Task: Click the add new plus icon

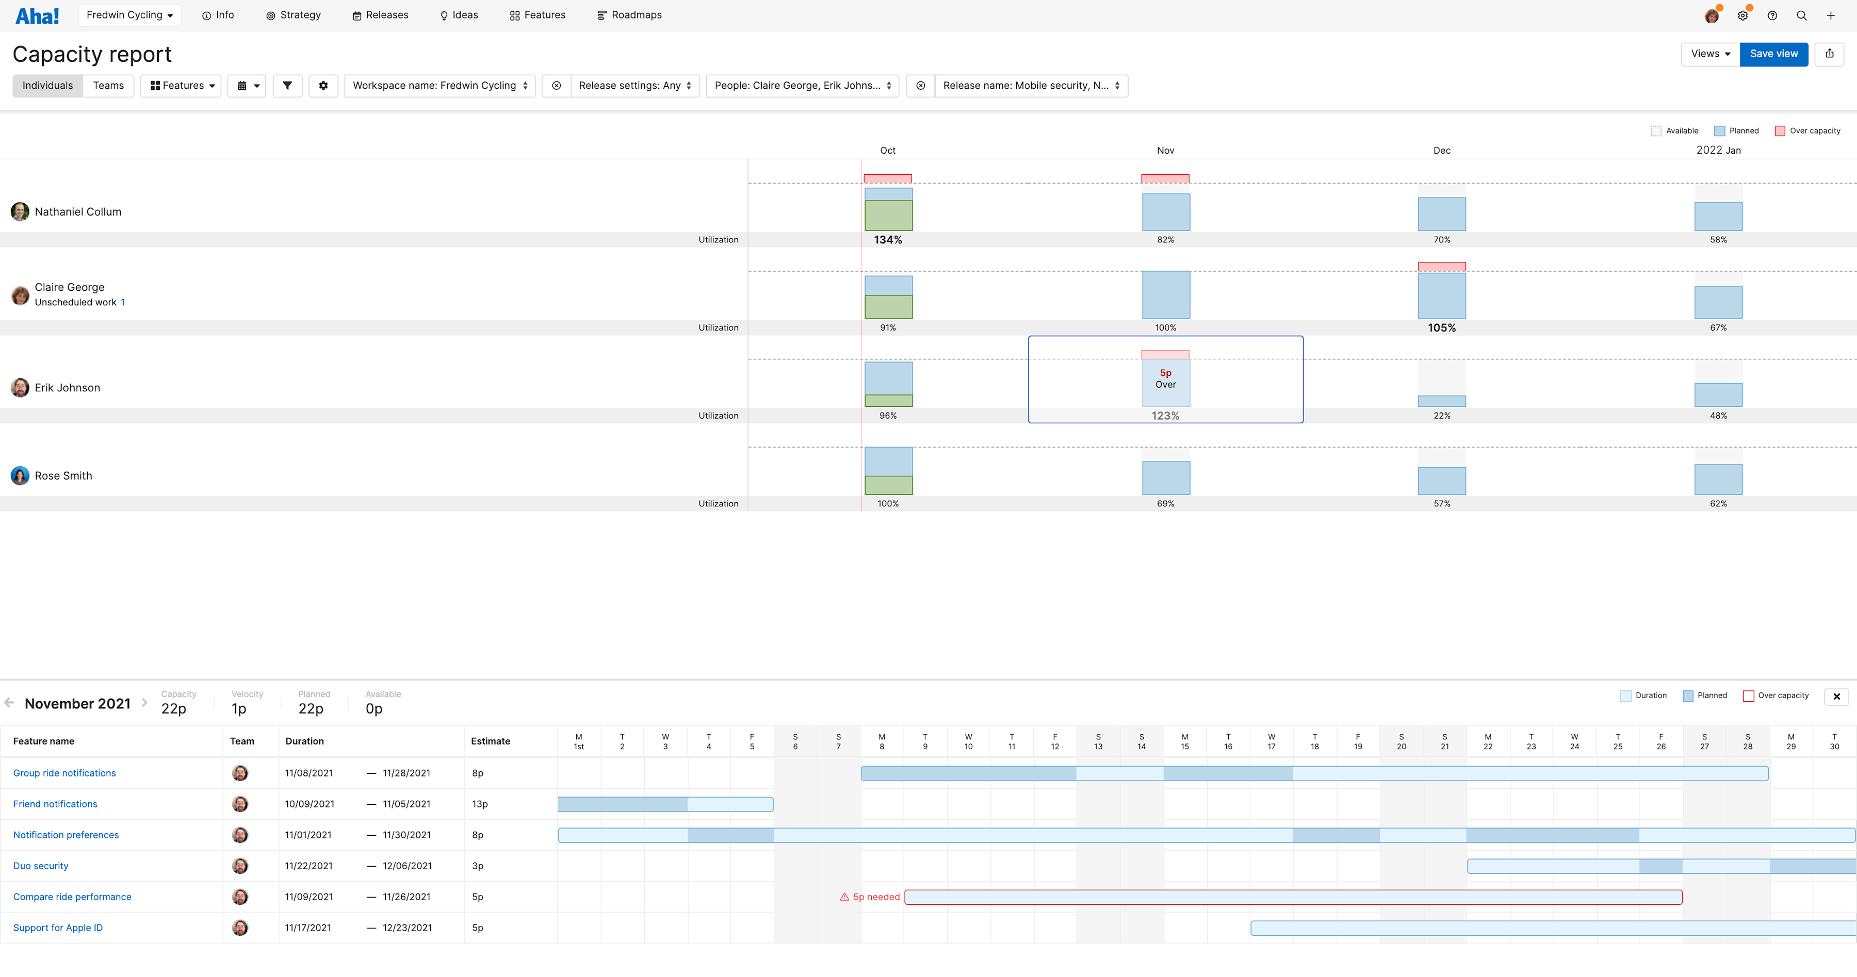Action: pyautogui.click(x=1830, y=15)
